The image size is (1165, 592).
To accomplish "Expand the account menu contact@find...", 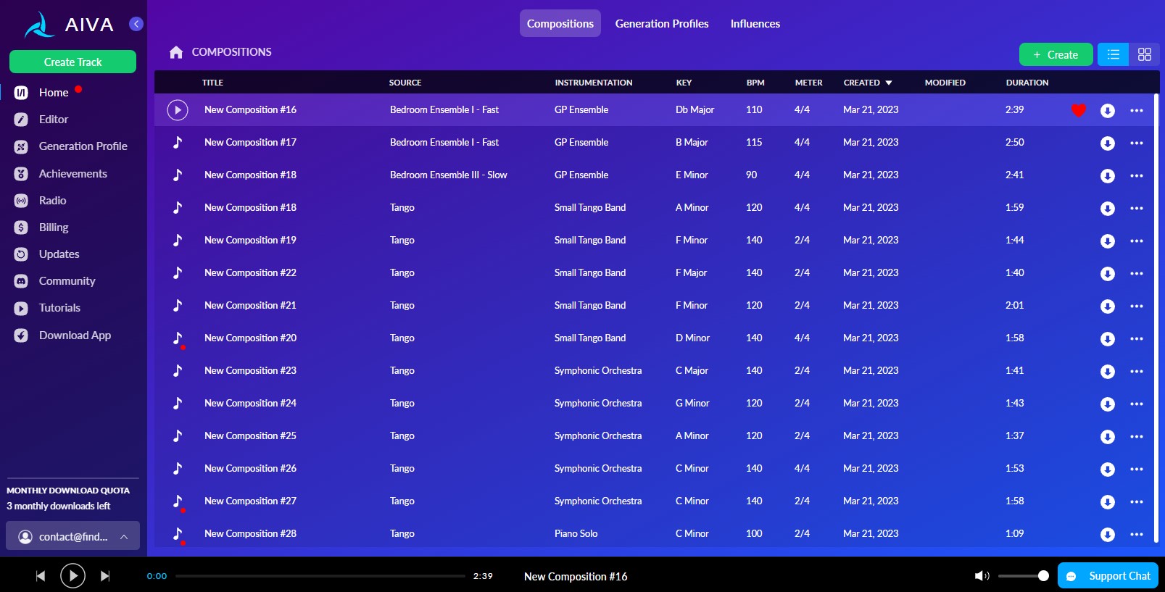I will [x=72, y=536].
